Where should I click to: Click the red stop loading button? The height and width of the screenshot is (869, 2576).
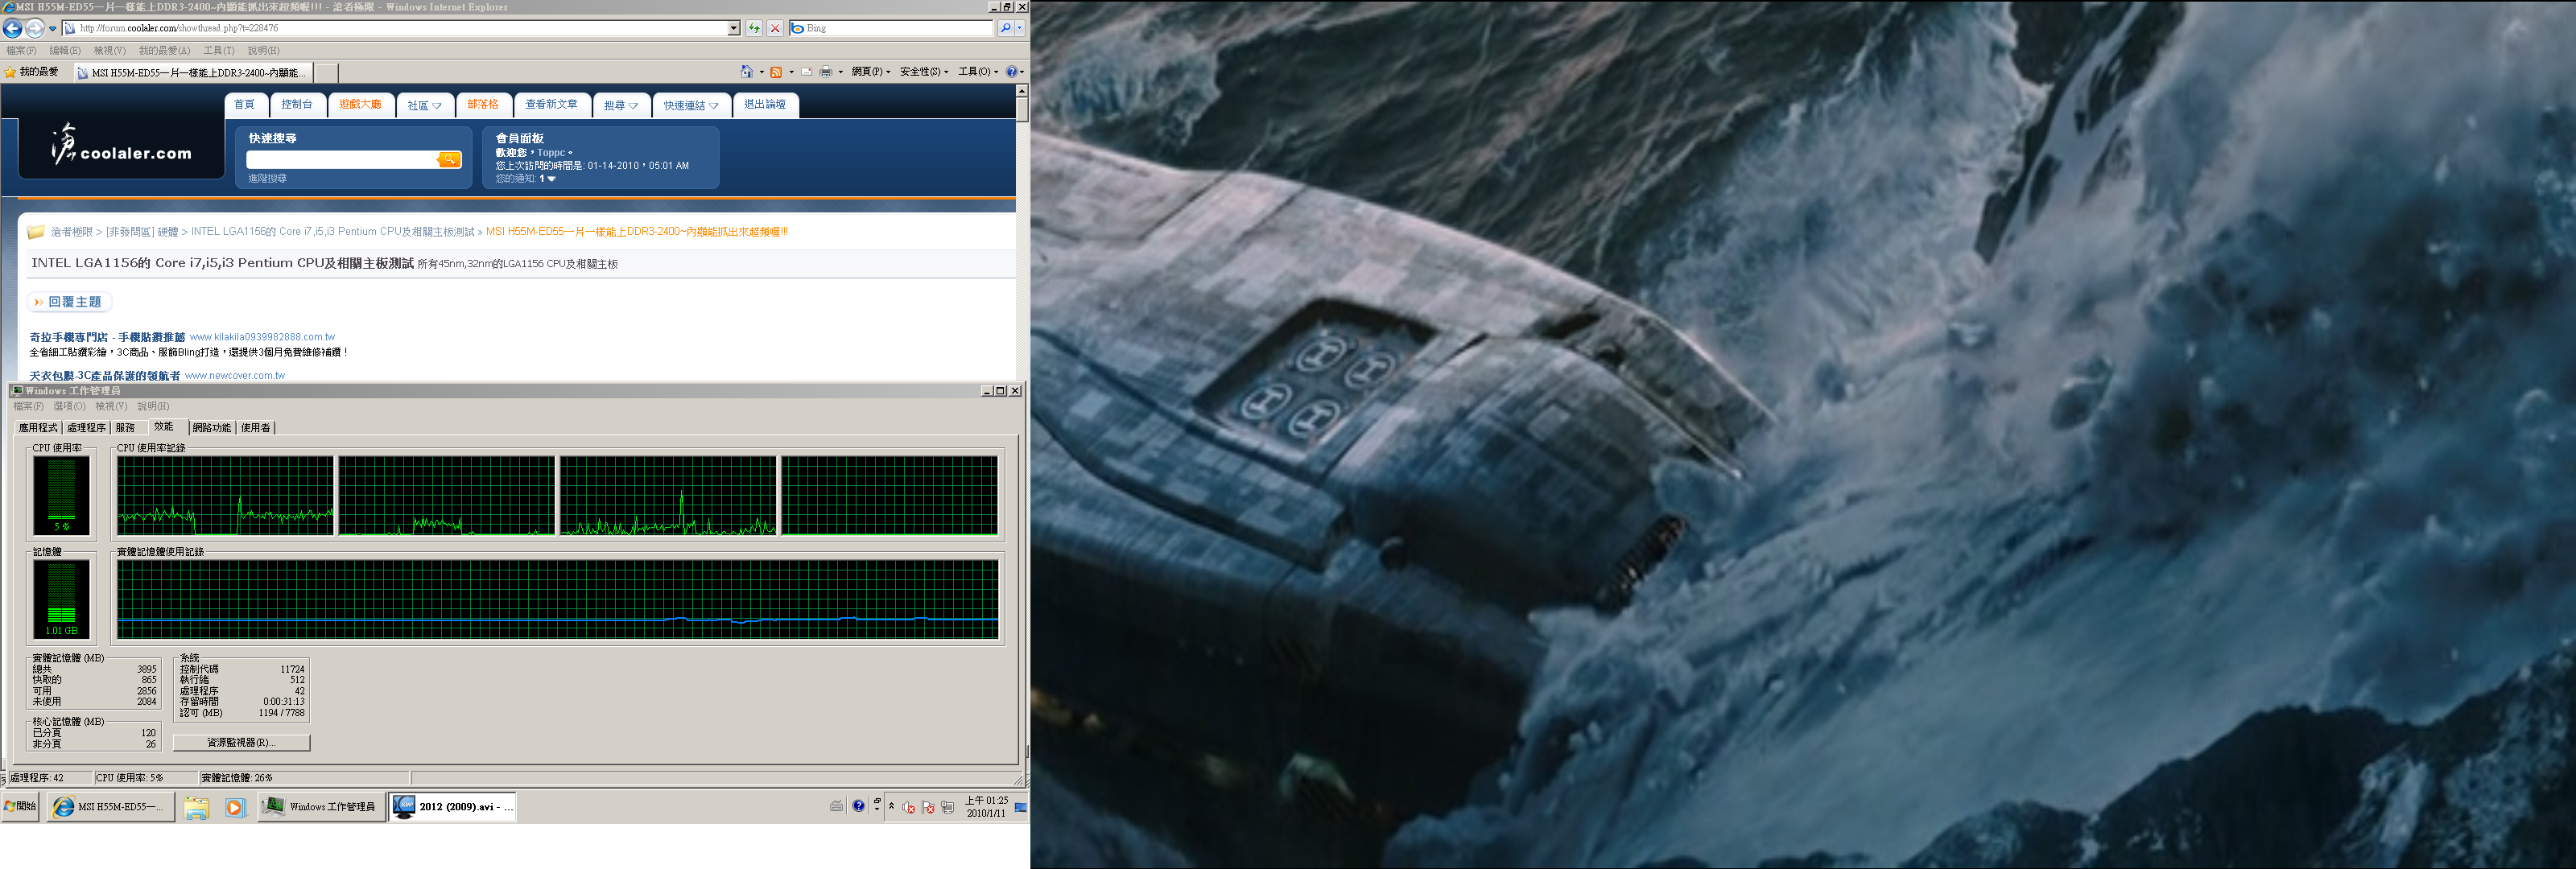tap(775, 28)
